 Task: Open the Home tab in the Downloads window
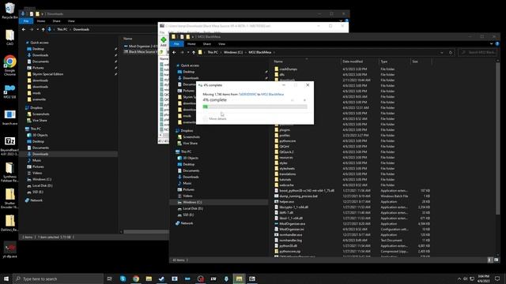click(x=41, y=21)
